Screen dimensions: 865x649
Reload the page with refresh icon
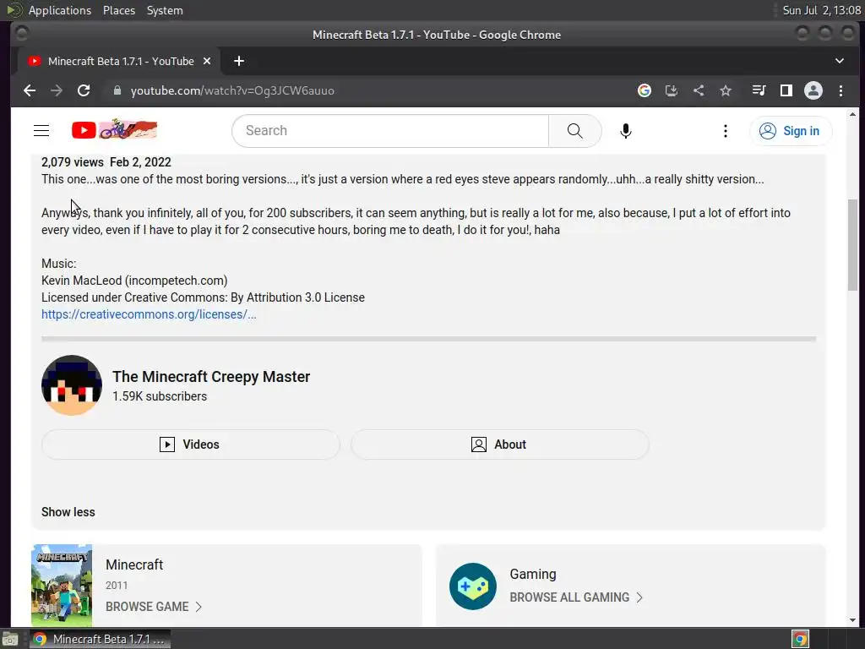point(84,90)
